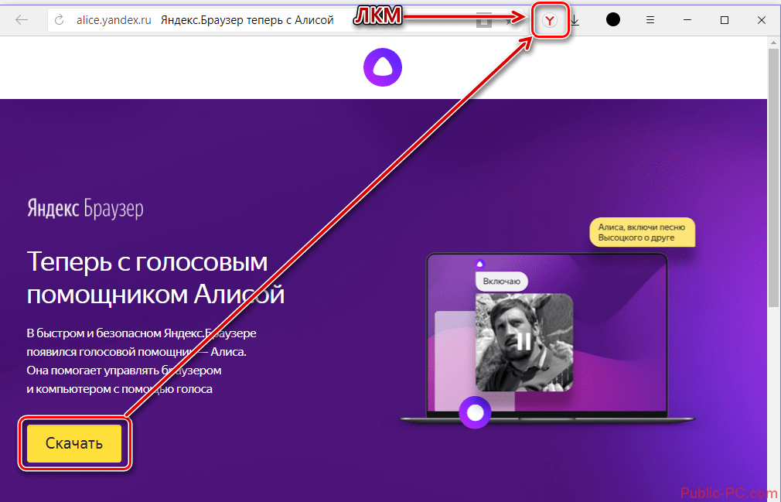Click the vertical scrollbar thumb

point(773,178)
